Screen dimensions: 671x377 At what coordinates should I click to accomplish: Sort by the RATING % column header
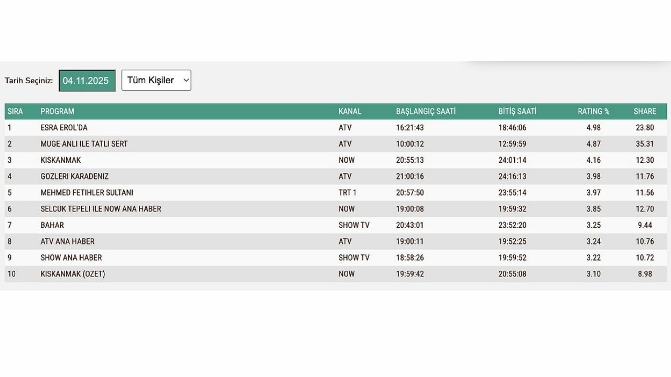593,111
